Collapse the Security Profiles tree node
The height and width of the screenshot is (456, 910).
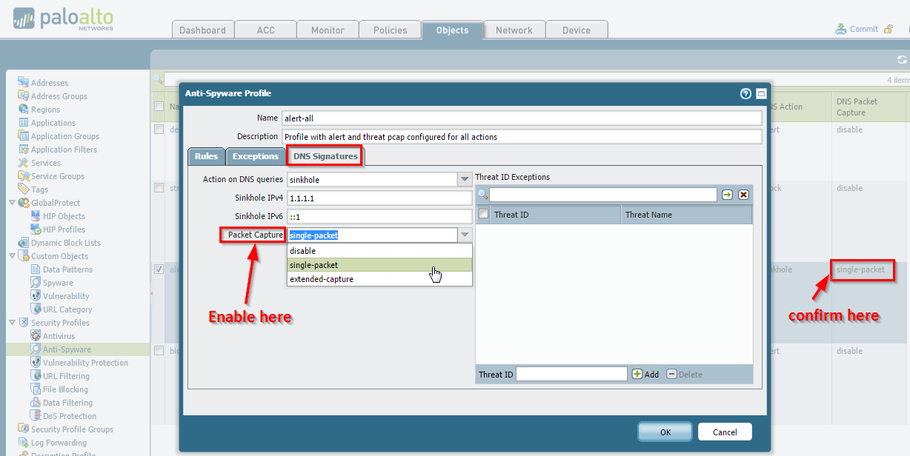[x=12, y=323]
